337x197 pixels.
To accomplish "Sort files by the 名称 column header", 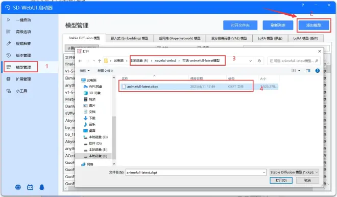I will [x=125, y=79].
